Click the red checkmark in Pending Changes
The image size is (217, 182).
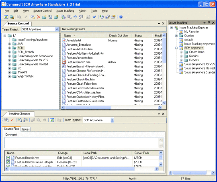click(12, 120)
